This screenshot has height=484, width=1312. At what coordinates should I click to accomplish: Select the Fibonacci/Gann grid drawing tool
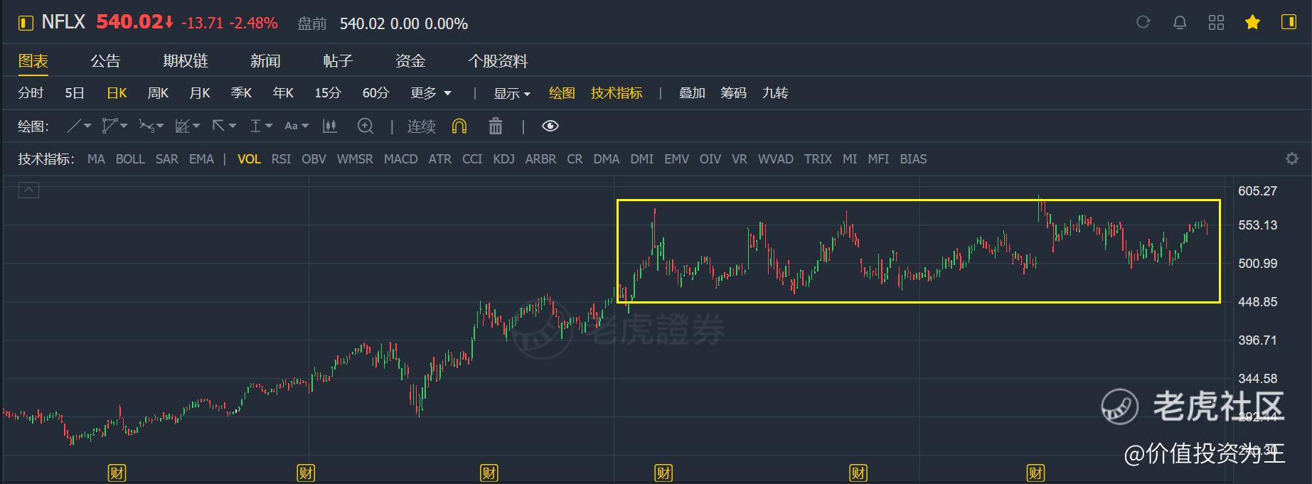(x=187, y=127)
